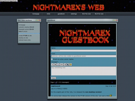
Task: Open the font picker in message toolbar
Action: coord(61,65)
